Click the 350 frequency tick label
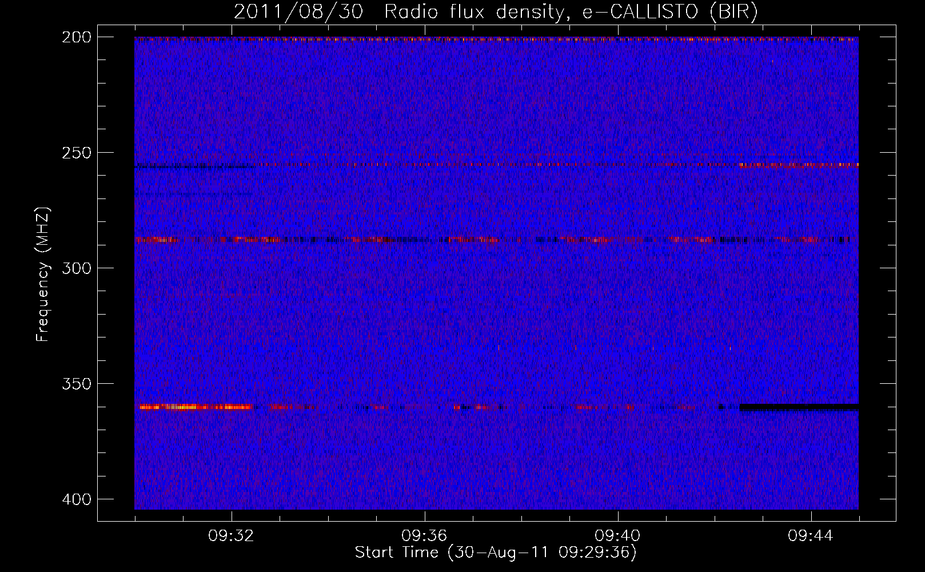The image size is (925, 572). [76, 384]
